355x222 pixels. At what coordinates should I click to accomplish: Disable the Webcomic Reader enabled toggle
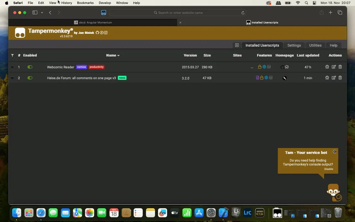click(x=30, y=67)
